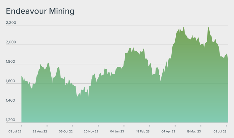Click the 20 Nov 22 date label
This screenshot has width=234, height=138.
91,131
